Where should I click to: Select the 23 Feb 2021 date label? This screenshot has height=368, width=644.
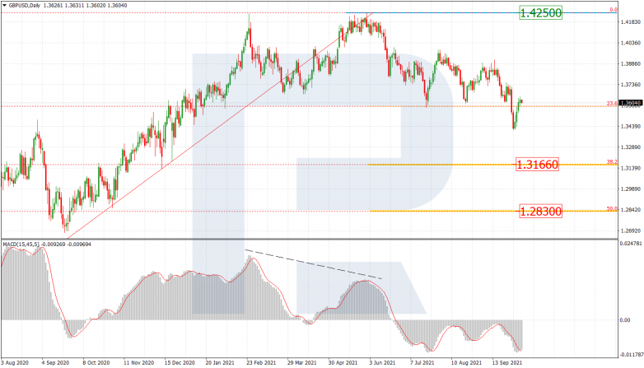tap(261, 363)
